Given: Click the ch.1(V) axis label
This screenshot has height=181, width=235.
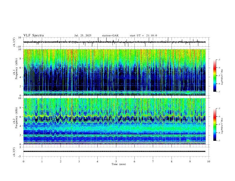Looking at the screenshot, I should [14, 42].
